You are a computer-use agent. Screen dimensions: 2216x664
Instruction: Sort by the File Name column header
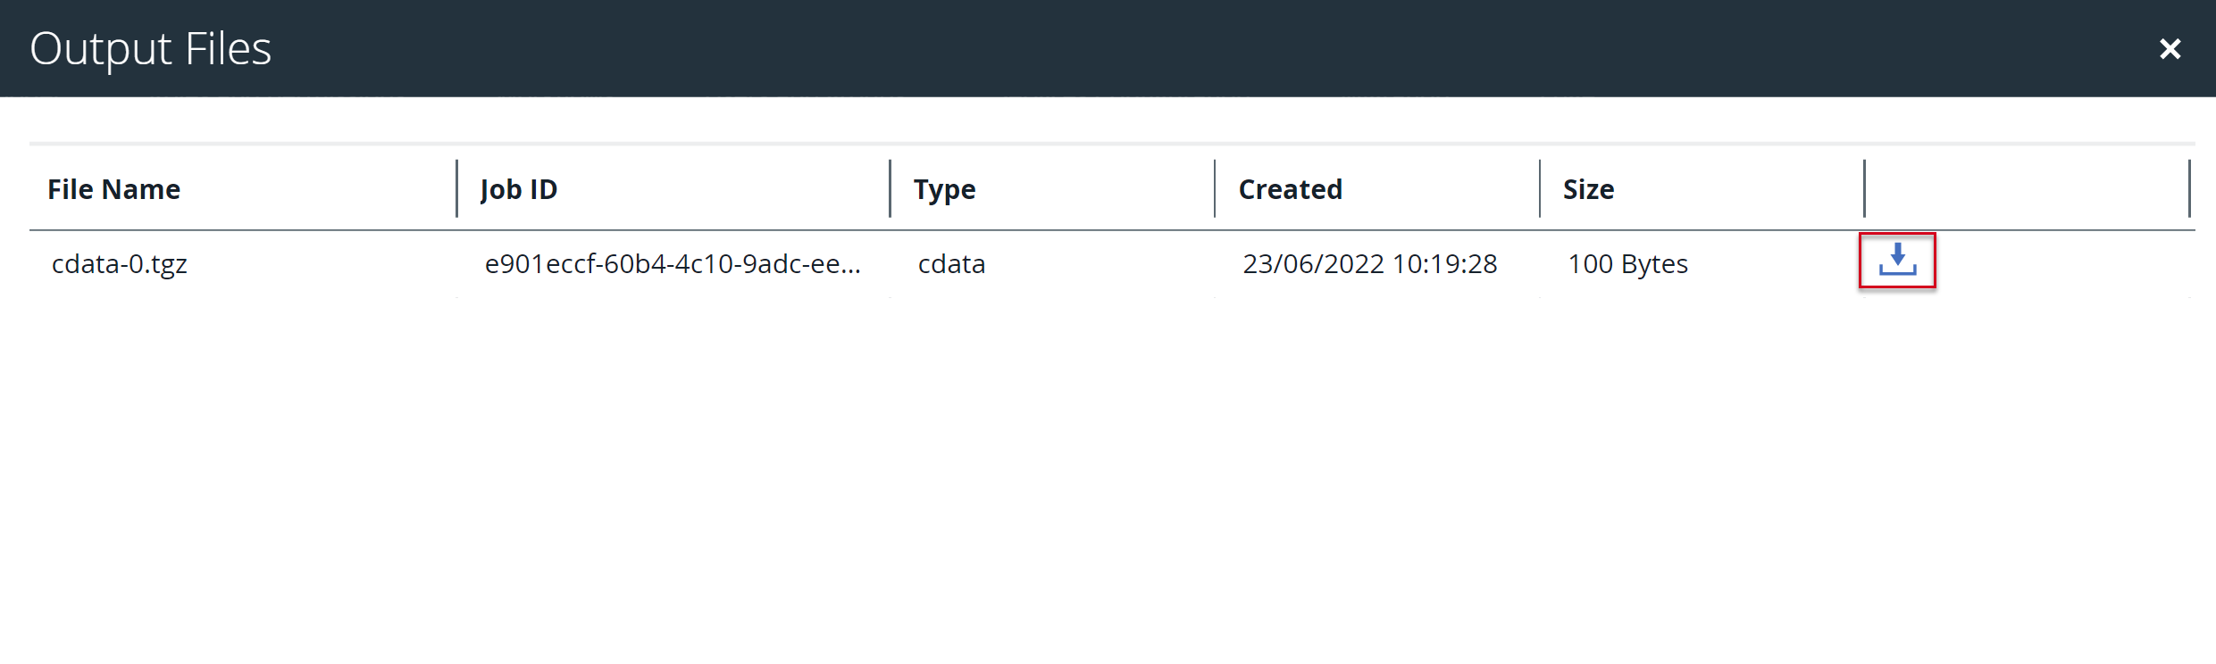[114, 189]
